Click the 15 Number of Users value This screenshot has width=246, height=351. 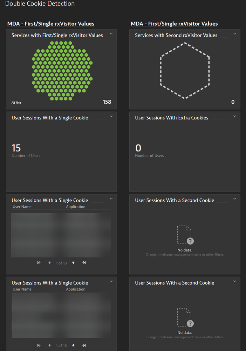pos(16,148)
